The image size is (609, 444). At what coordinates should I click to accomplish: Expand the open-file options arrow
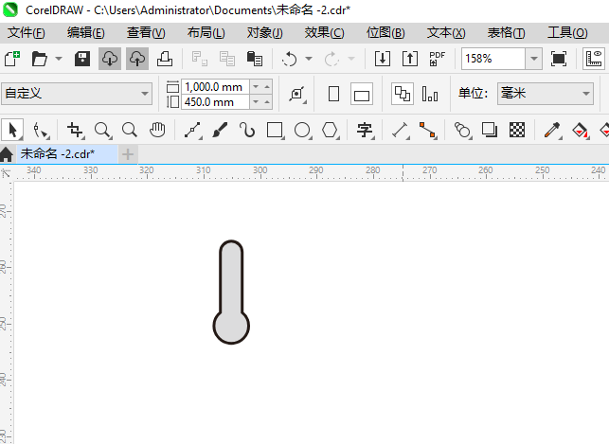(59, 59)
